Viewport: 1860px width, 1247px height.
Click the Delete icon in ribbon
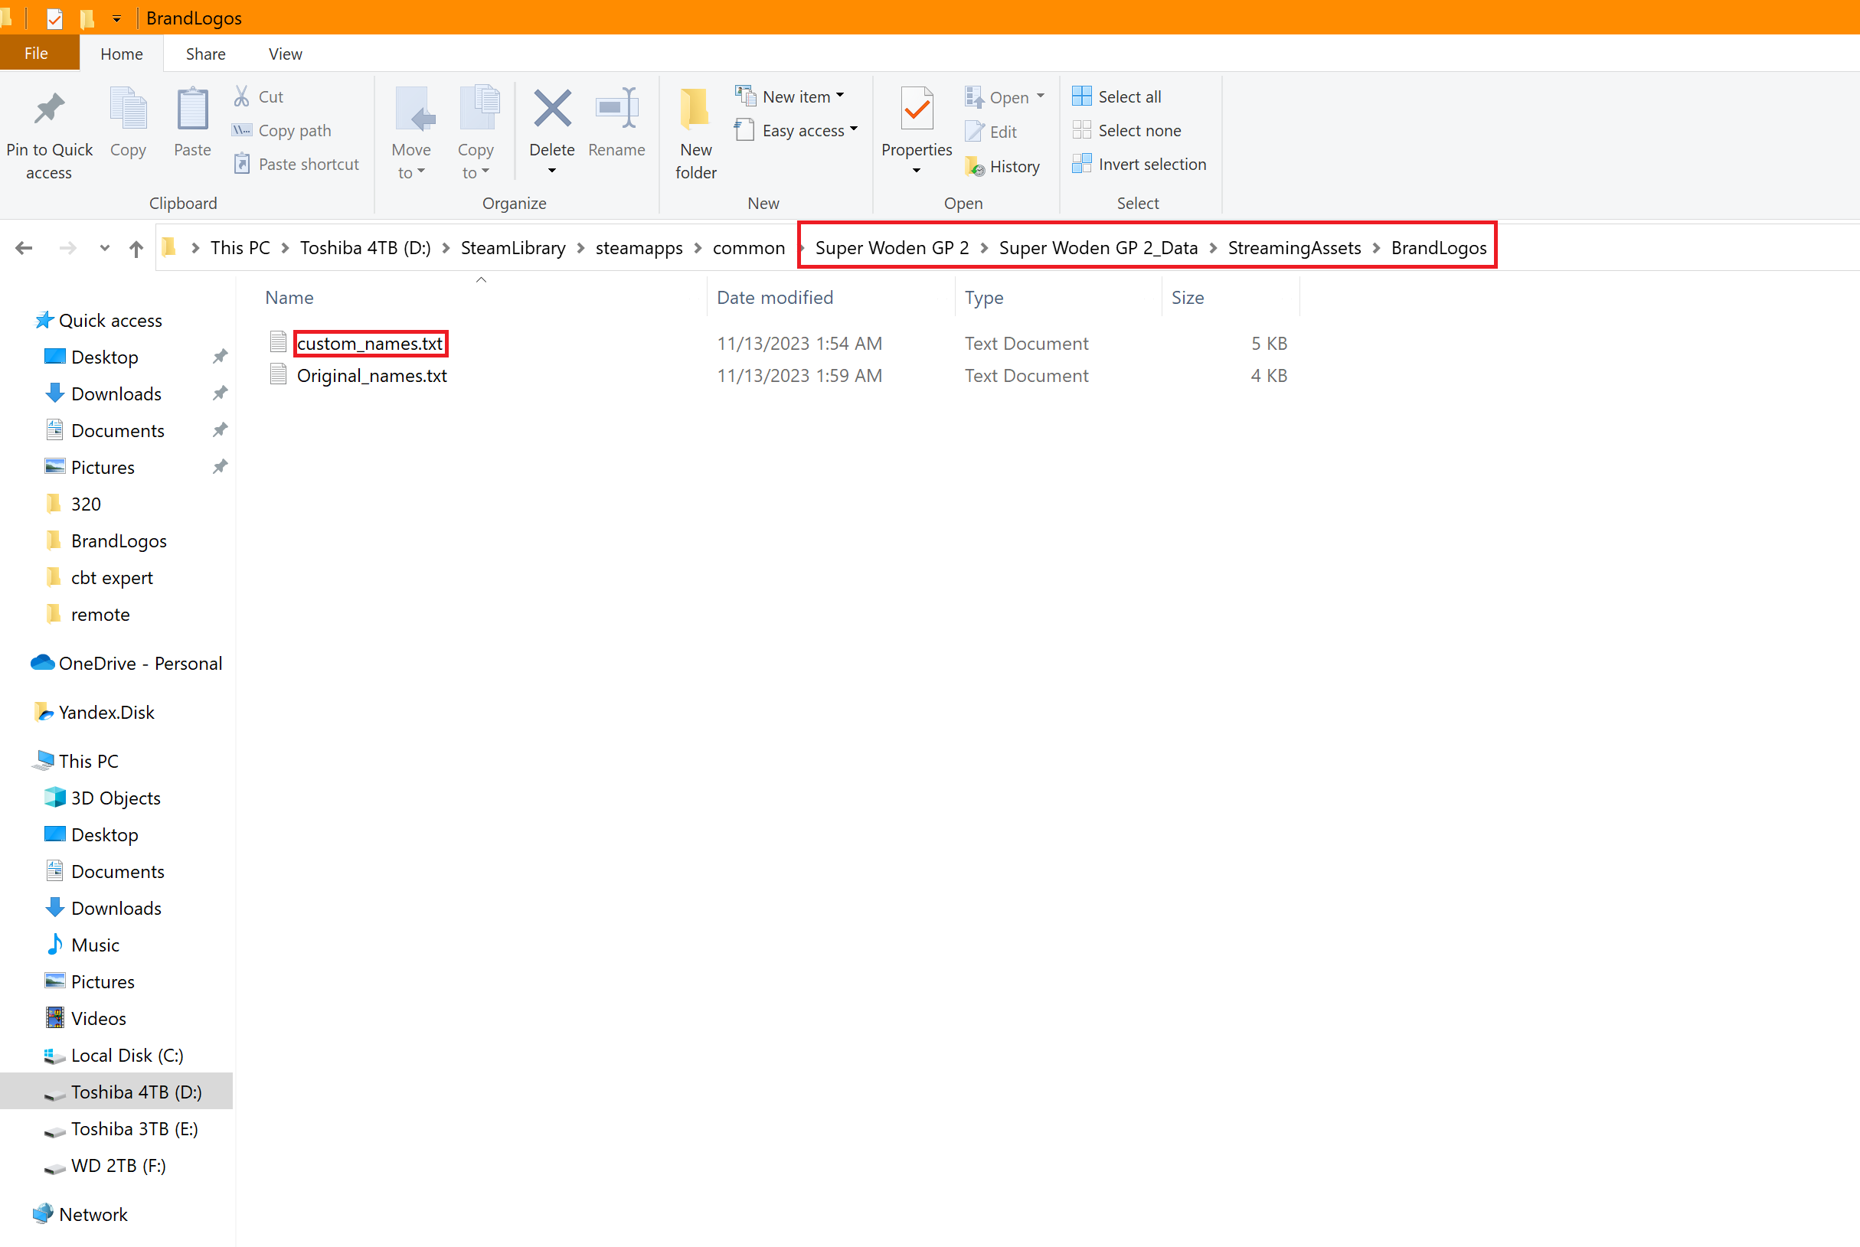click(551, 109)
